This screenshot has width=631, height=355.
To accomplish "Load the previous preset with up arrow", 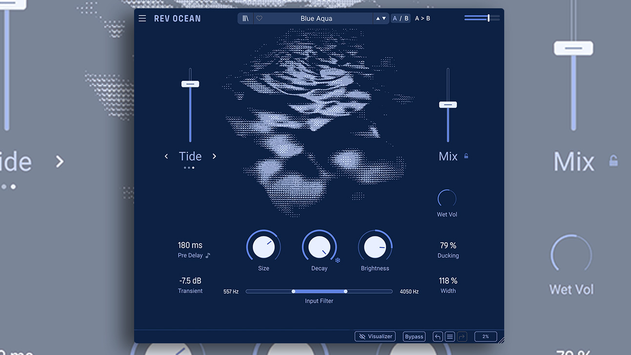I will pos(377,19).
